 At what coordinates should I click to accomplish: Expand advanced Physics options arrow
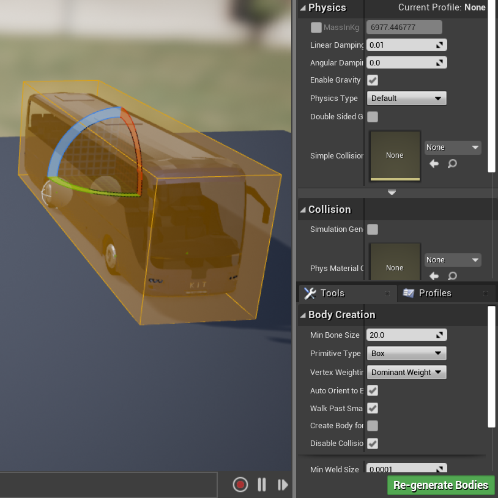pos(392,193)
